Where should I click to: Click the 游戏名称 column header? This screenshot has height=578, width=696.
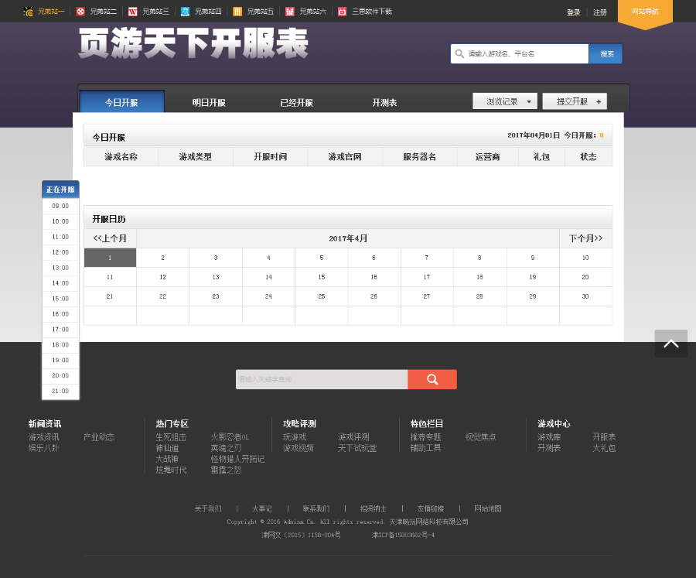tap(121, 157)
